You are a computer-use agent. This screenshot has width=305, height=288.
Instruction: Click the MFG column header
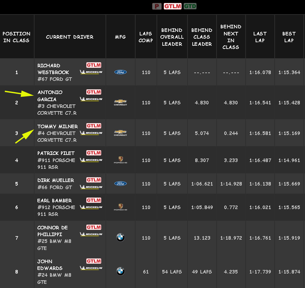[120, 37]
